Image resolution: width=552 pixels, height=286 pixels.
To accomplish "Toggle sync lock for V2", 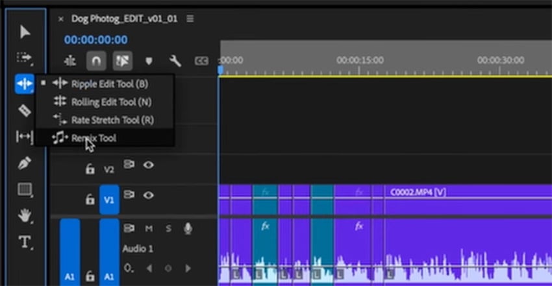I will tap(129, 165).
